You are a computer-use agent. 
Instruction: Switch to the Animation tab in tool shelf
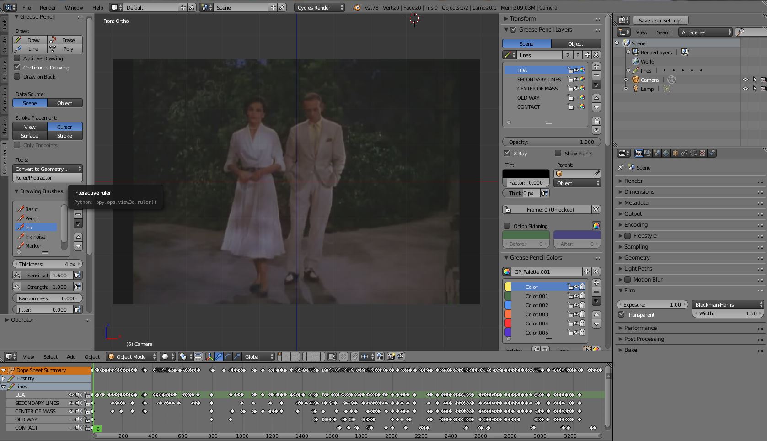point(5,99)
